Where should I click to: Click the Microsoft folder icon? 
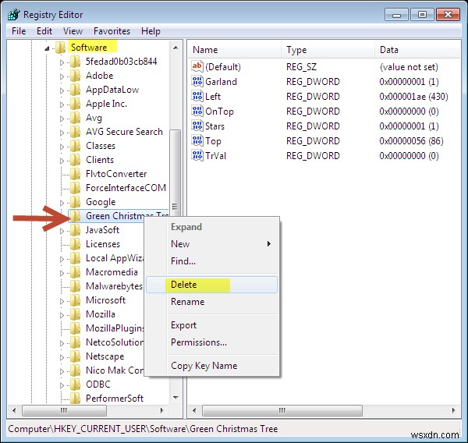(x=75, y=300)
